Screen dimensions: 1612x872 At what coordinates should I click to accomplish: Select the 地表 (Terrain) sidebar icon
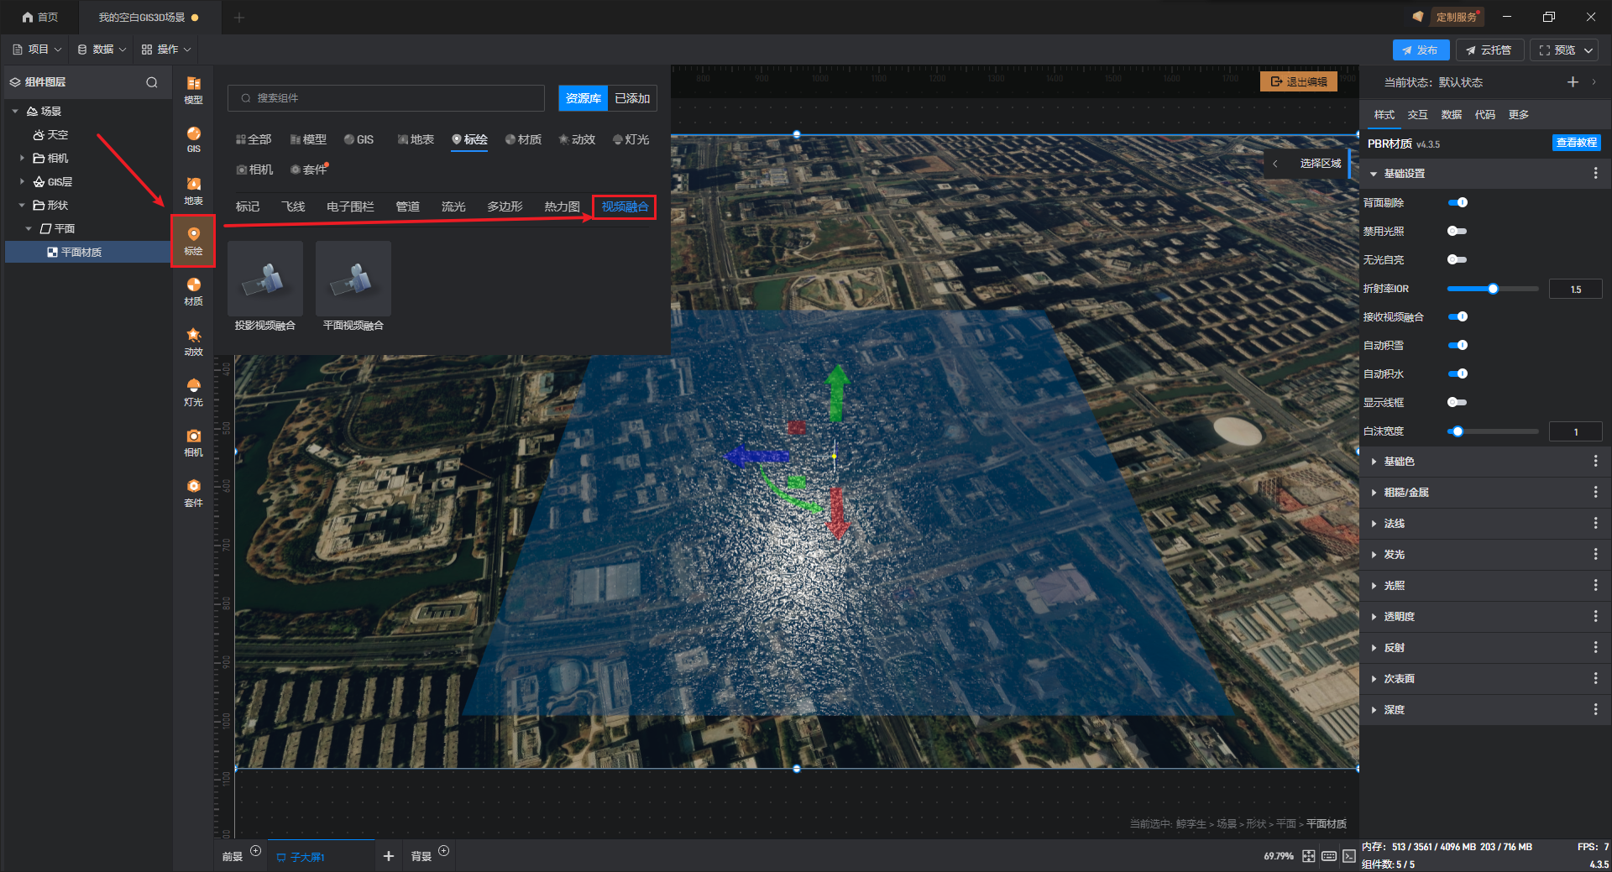click(193, 190)
